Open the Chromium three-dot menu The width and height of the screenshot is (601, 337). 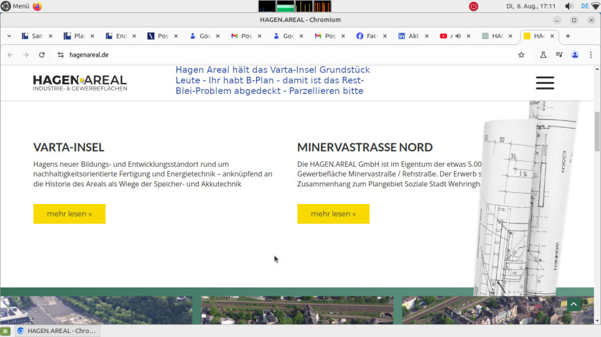pyautogui.click(x=591, y=55)
